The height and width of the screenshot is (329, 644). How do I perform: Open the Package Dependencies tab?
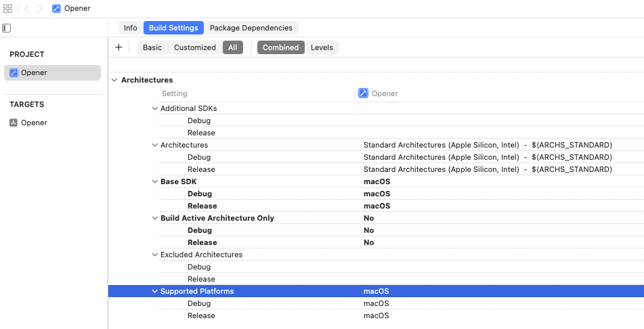(251, 28)
